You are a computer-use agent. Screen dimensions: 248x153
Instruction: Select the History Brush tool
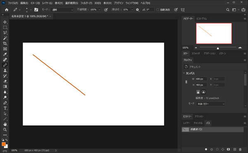point(5,76)
